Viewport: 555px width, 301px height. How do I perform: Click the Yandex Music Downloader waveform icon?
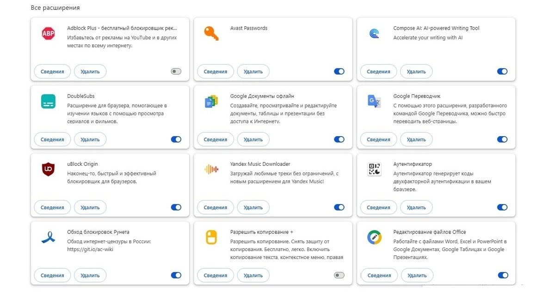click(x=211, y=169)
